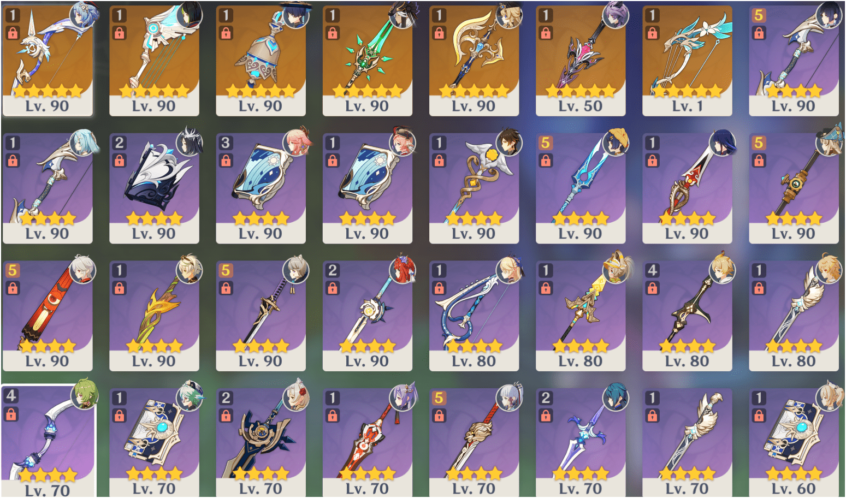Select the Lv. 60 book catalyst
This screenshot has width=846, height=498.
point(794,442)
